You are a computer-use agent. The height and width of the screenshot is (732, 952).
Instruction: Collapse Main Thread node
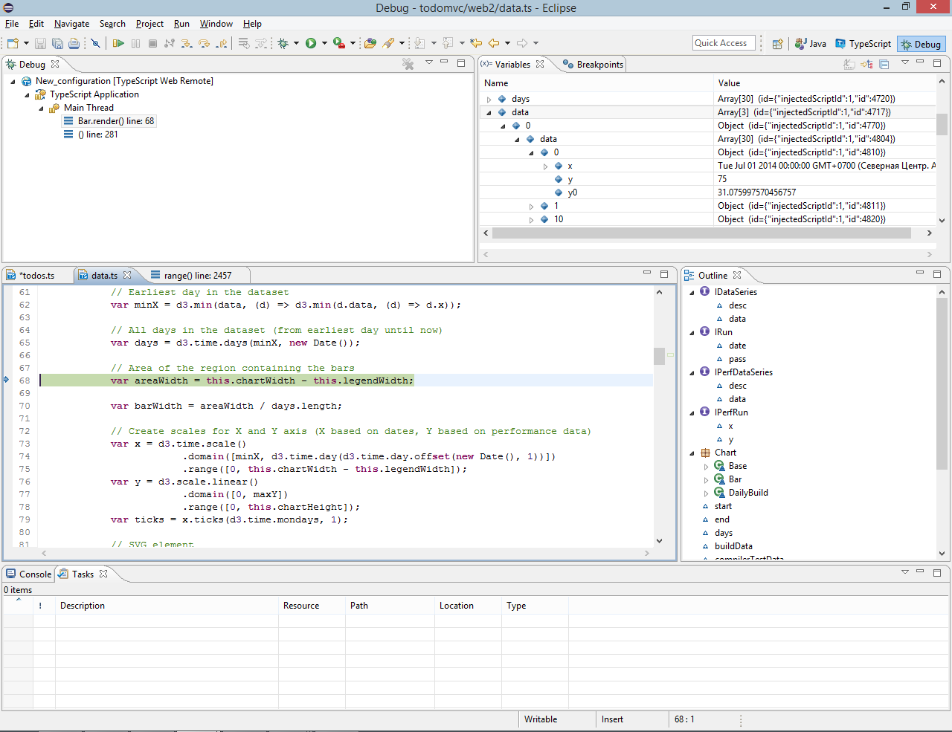pos(41,108)
